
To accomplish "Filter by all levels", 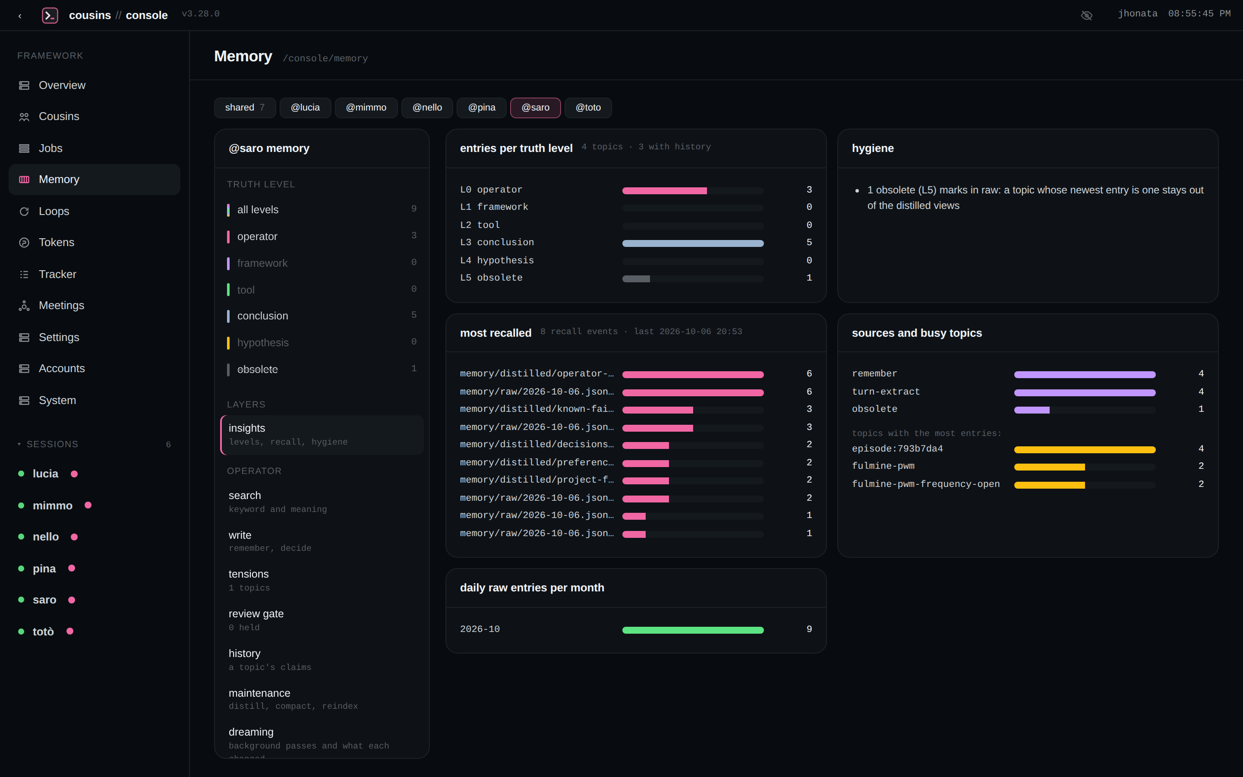I will tap(322, 210).
